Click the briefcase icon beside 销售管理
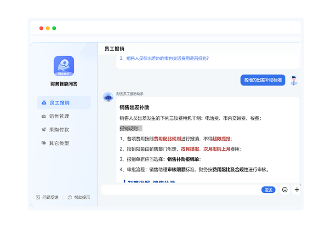 click(x=44, y=116)
